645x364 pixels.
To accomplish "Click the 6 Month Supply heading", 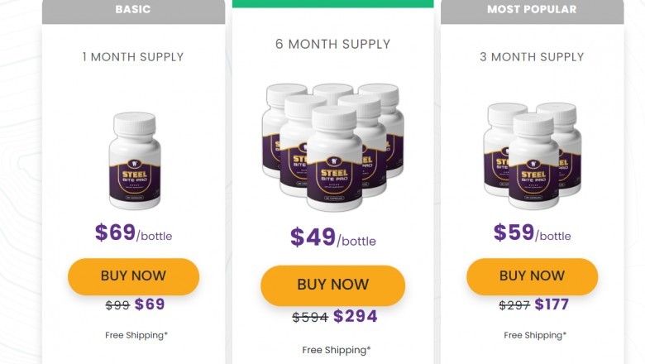I will [332, 44].
